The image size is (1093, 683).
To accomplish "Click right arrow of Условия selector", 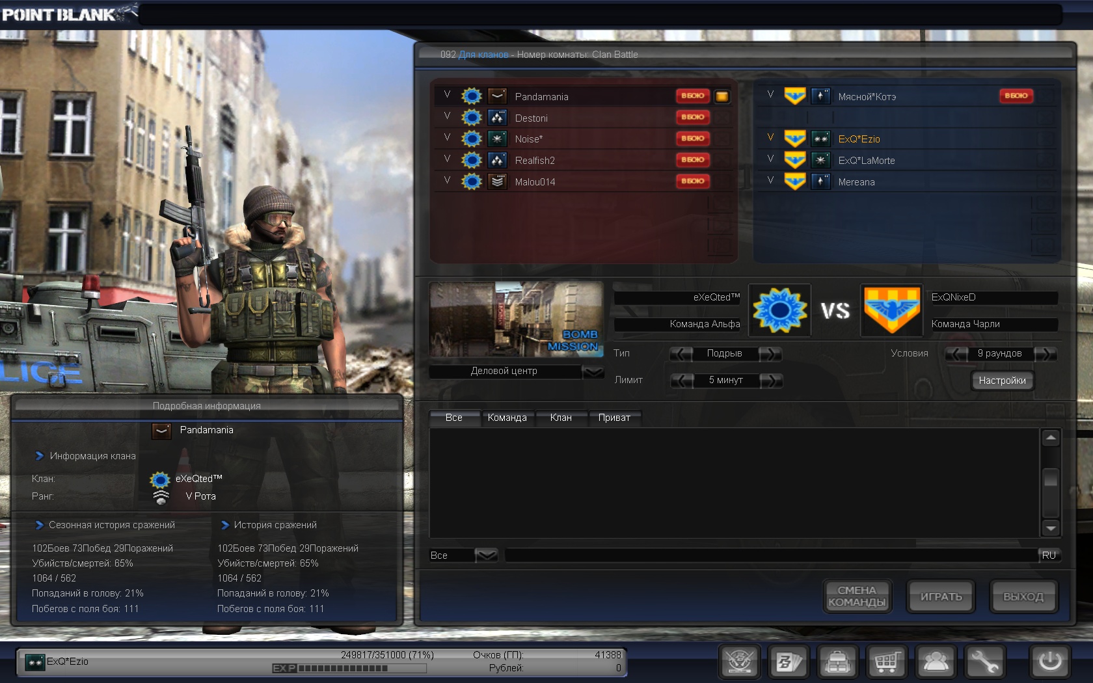I will click(x=1045, y=354).
